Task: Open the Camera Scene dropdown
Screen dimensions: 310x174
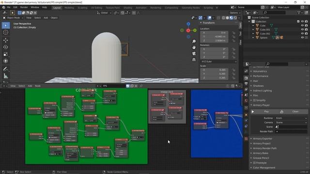Action: point(291,122)
